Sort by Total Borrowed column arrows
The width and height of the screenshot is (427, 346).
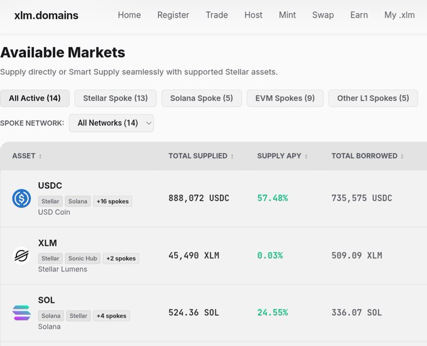402,156
